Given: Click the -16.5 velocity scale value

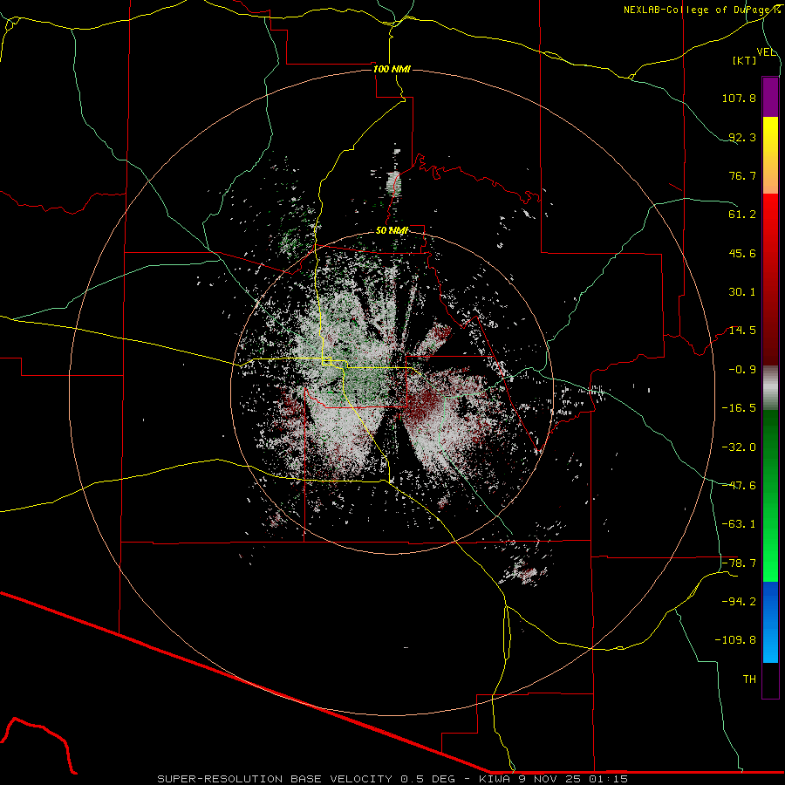Looking at the screenshot, I should (739, 408).
